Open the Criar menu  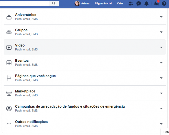tap(120, 3)
